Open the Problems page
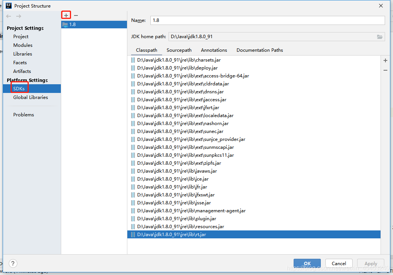393x275 pixels. [x=23, y=115]
